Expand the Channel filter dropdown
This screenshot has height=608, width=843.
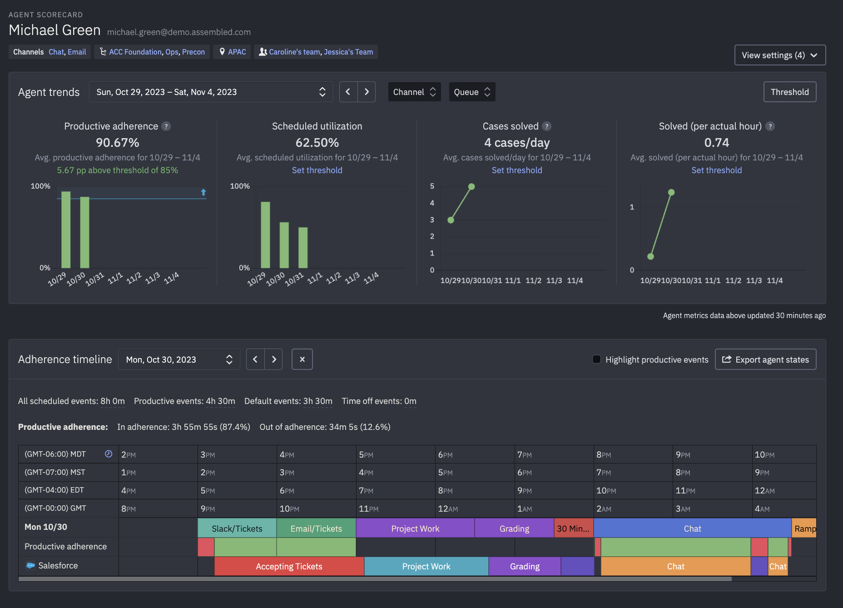[414, 92]
